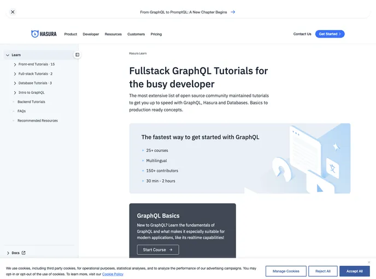The width and height of the screenshot is (376, 279).
Task: Click the '30 min - 2 hours' bullet text
Action: (x=161, y=181)
